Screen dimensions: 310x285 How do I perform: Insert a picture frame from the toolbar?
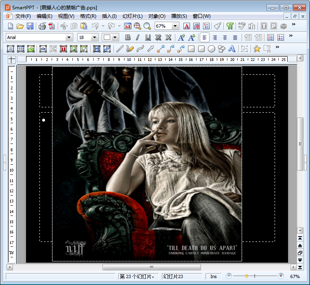point(31,49)
